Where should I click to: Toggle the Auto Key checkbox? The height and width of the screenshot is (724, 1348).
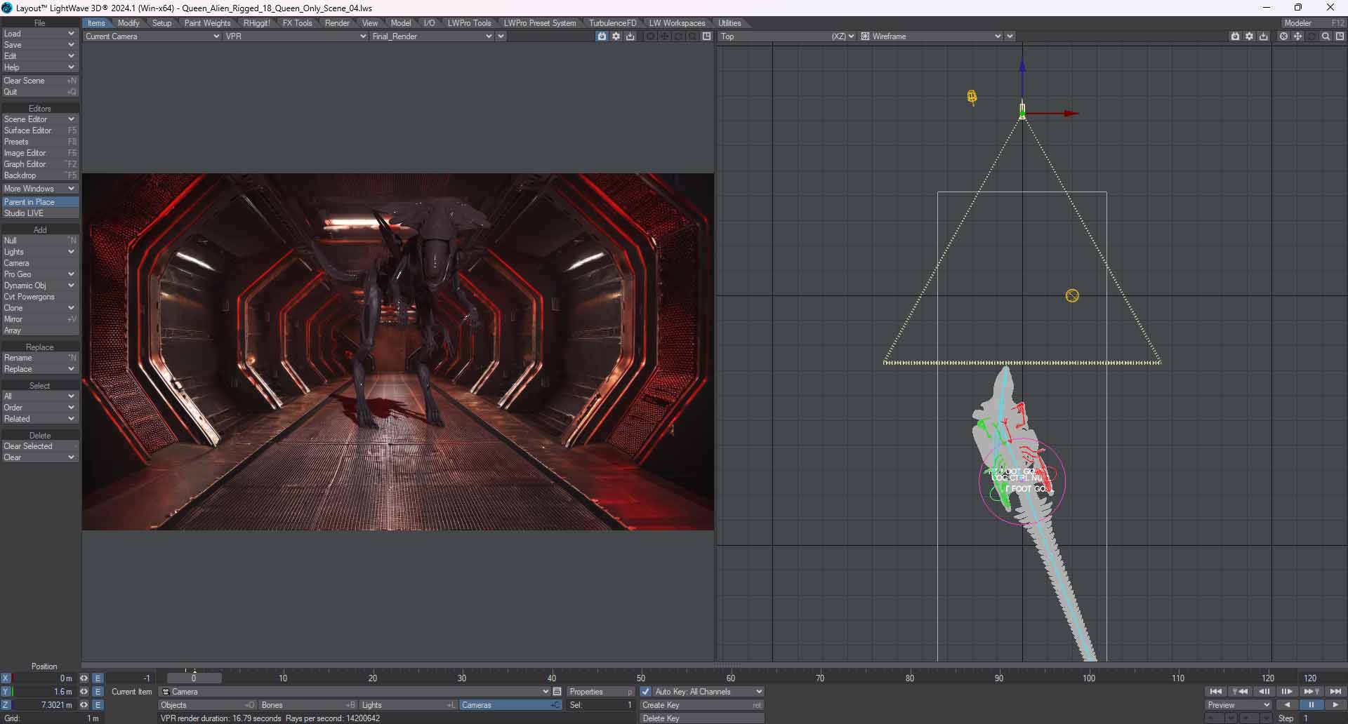[x=646, y=692]
